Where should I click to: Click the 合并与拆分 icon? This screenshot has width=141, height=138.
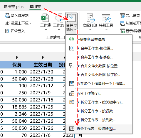coord(71,18)
